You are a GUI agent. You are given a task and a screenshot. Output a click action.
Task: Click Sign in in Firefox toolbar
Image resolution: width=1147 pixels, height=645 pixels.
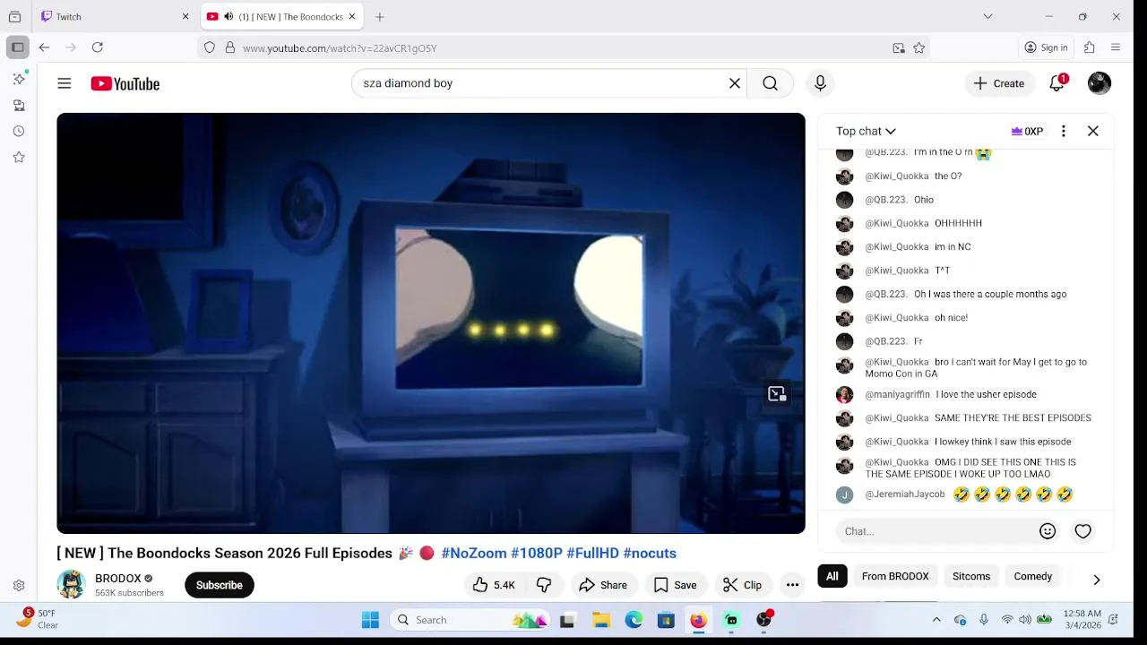point(1047,47)
